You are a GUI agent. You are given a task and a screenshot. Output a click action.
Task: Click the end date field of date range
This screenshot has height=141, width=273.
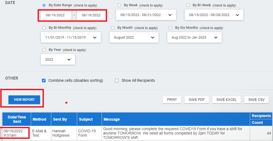point(91,15)
